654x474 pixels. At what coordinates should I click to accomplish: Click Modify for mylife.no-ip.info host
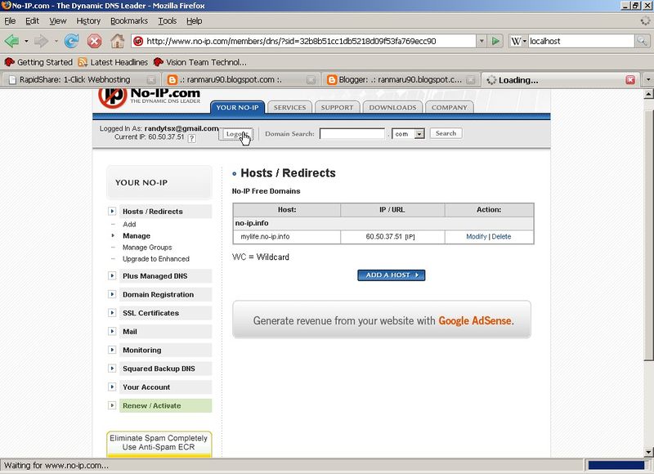click(477, 236)
